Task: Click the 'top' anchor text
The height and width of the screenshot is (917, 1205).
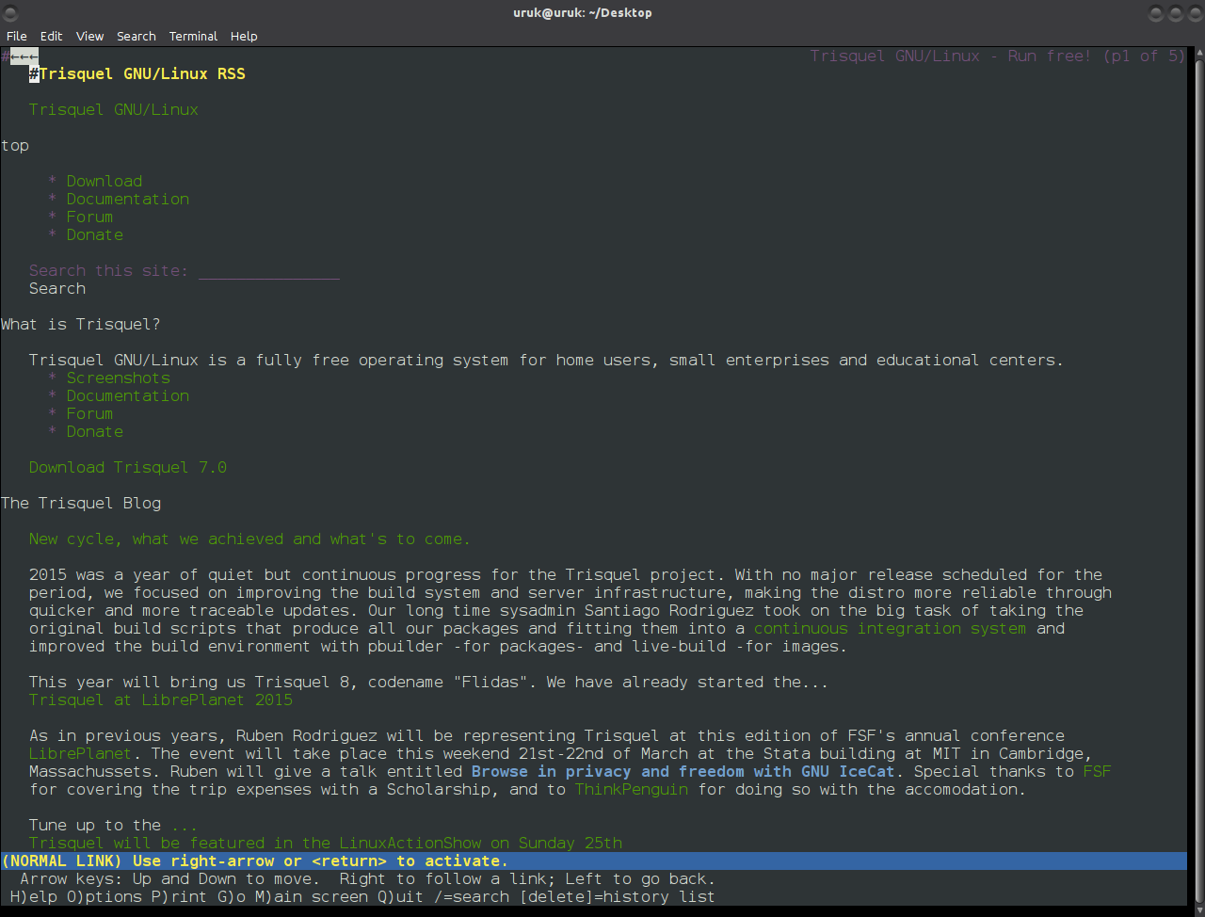Action: pos(15,145)
